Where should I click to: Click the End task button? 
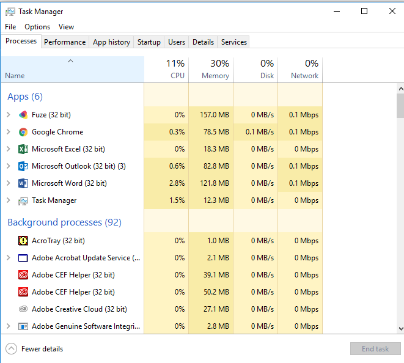[x=375, y=349]
